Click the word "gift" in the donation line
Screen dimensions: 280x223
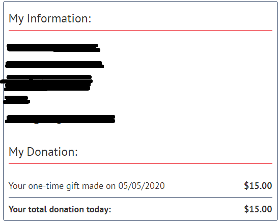pyautogui.click(x=73, y=186)
